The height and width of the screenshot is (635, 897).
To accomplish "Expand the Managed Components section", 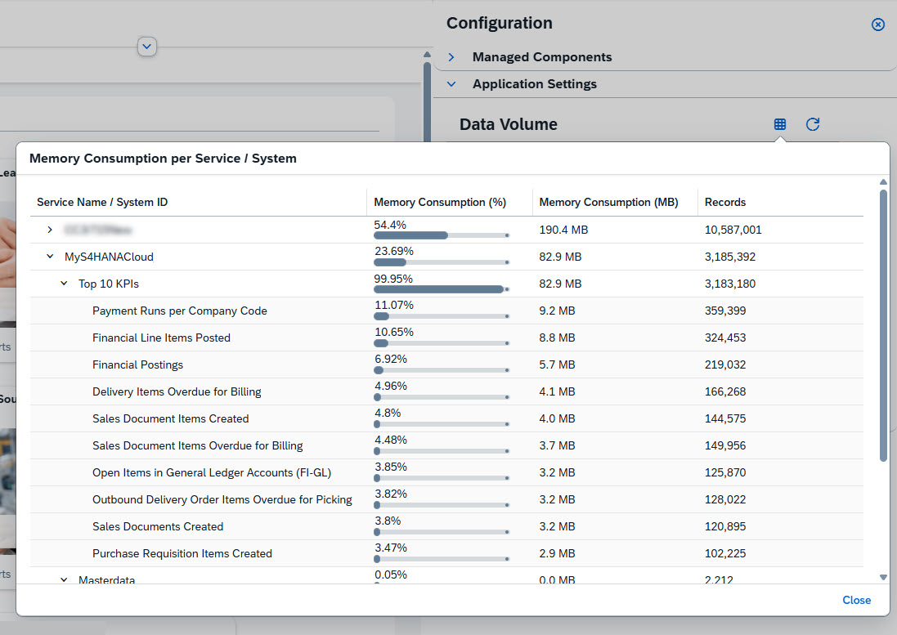I will (x=451, y=57).
